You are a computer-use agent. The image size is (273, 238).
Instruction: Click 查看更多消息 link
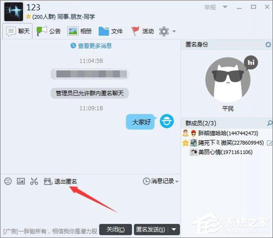(95, 46)
